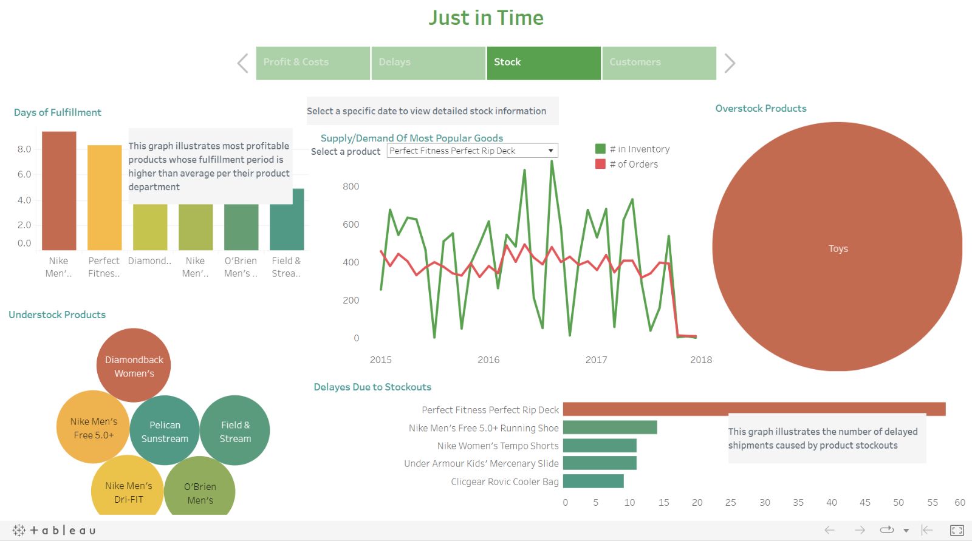Open the dropdown caret beside replay icon
This screenshot has width=972, height=541.
(906, 531)
